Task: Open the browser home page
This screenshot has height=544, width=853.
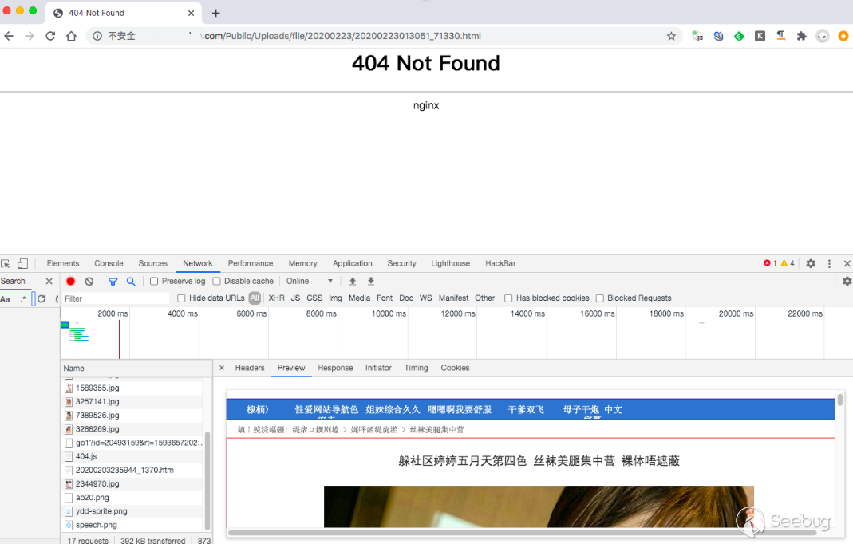Action: (x=71, y=36)
